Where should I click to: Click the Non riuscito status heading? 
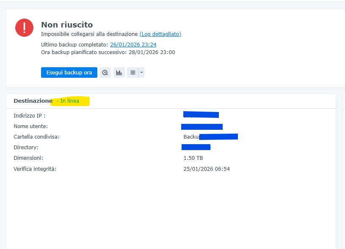[x=67, y=25]
